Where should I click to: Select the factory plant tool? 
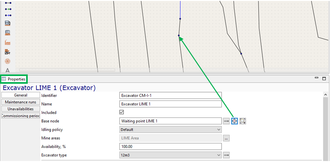[x=7, y=42]
